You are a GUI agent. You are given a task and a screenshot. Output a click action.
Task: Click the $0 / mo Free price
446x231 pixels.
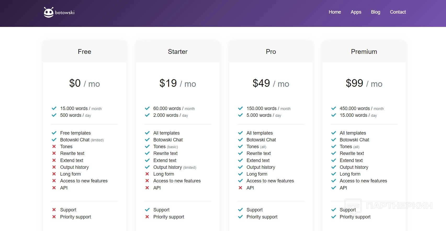point(84,83)
